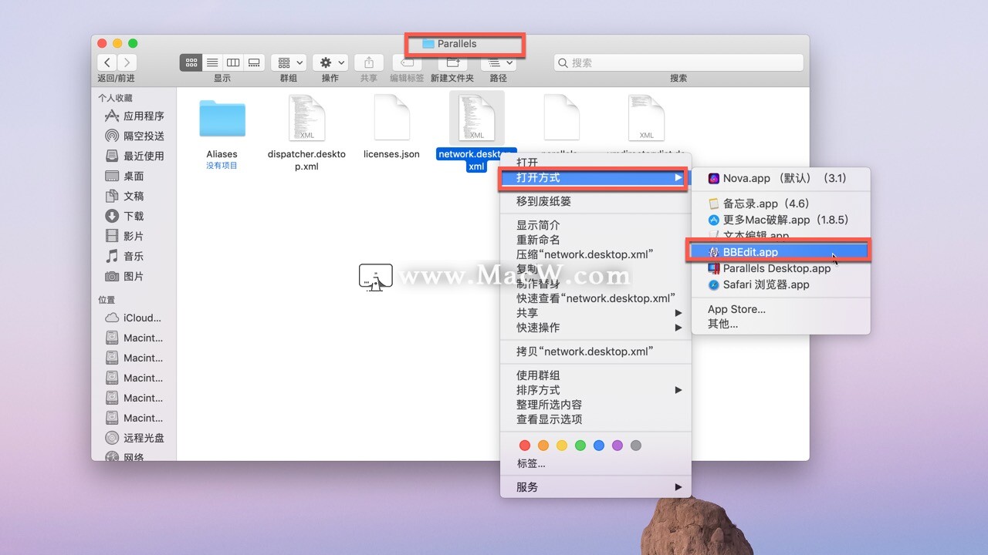988x555 pixels.
Task: Apply the green tag color
Action: [580, 446]
